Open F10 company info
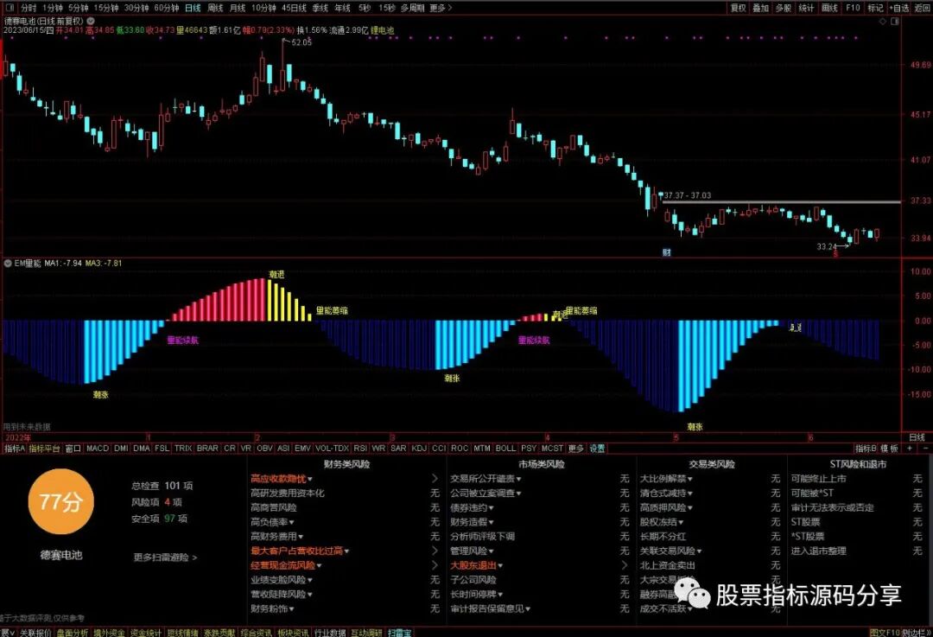This screenshot has height=637, width=933. click(x=853, y=8)
